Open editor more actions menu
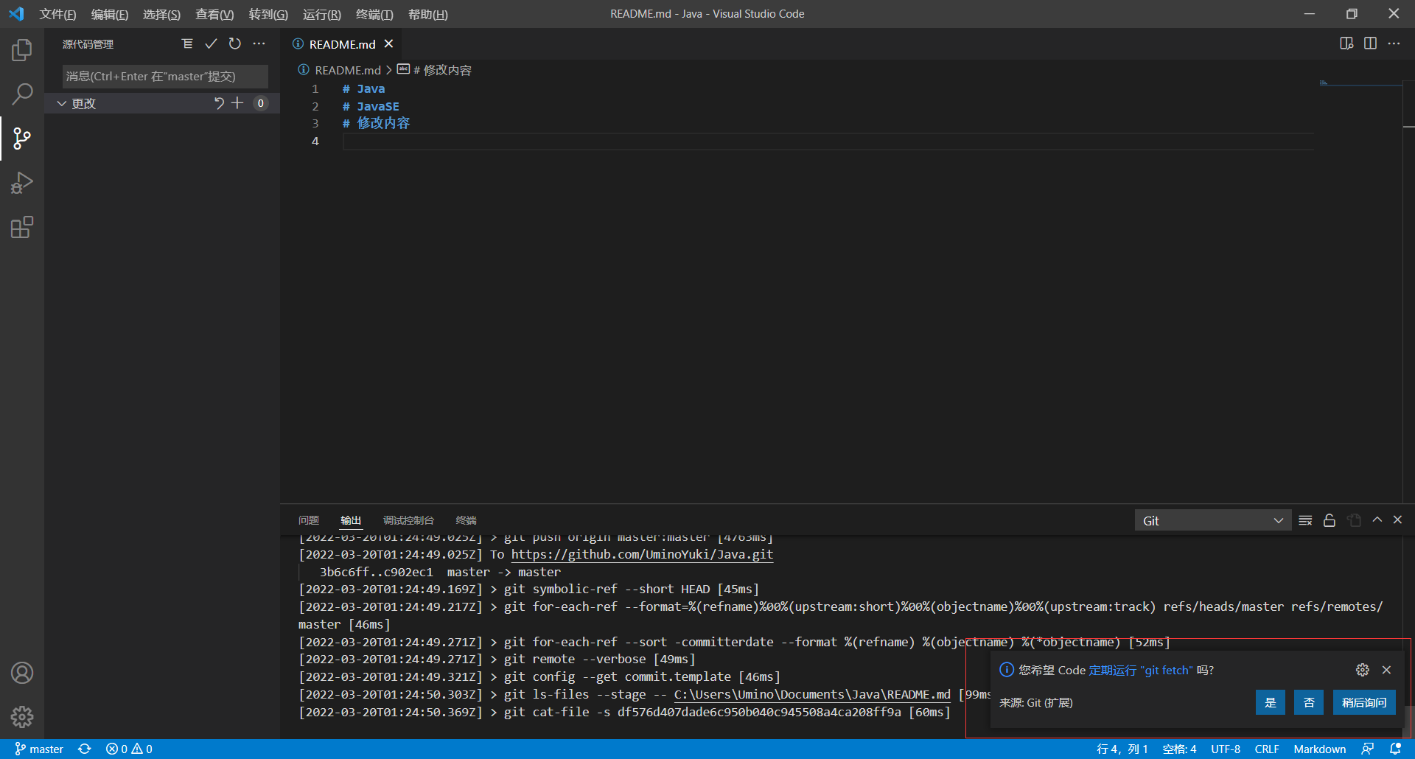 click(x=1394, y=43)
